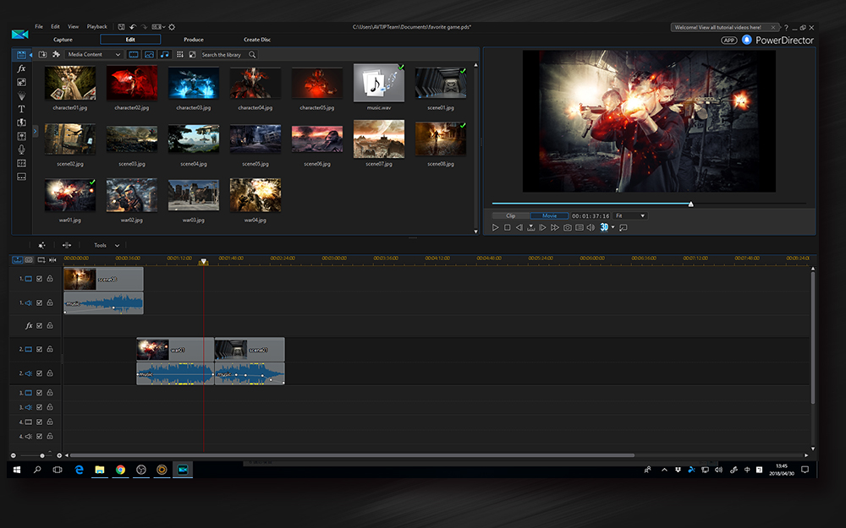
Task: Open preferences gear icon in top toolbar
Action: pyautogui.click(x=172, y=27)
